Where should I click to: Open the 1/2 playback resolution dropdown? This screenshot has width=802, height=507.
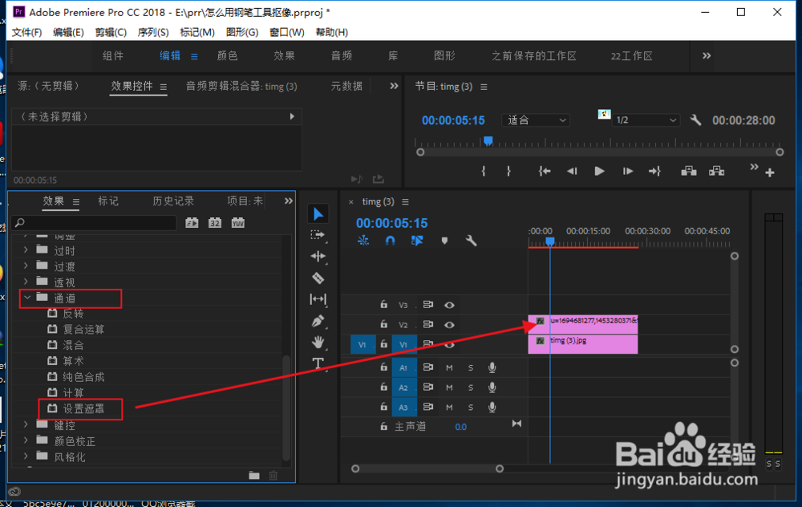click(646, 120)
